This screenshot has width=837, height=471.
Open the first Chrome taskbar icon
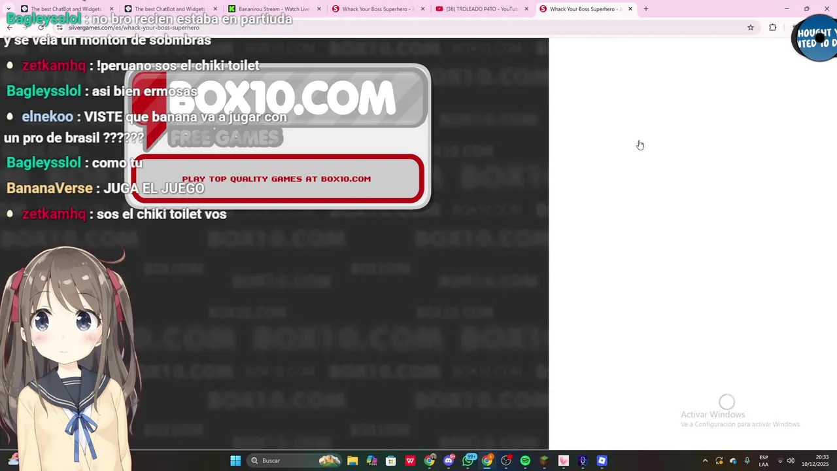(x=429, y=461)
